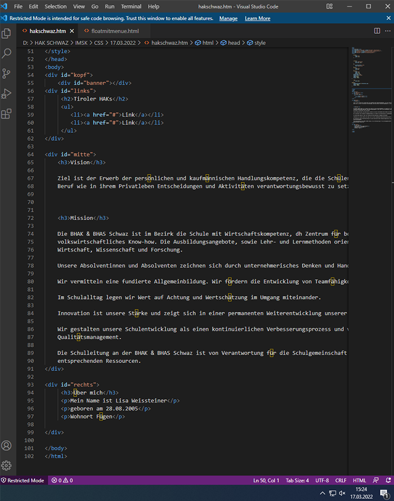This screenshot has width=394, height=501.
Task: Open the Extensions view
Action: pos(7,114)
